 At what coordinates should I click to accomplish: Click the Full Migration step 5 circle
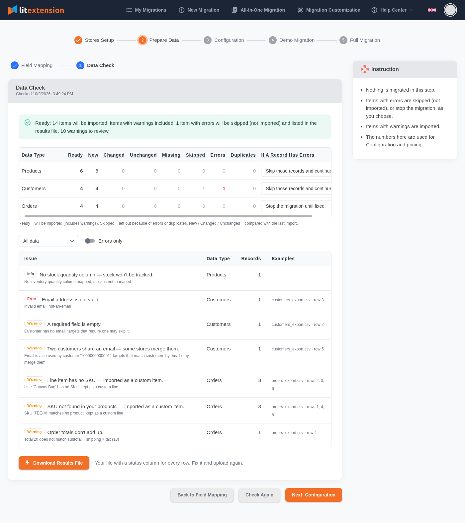(343, 40)
